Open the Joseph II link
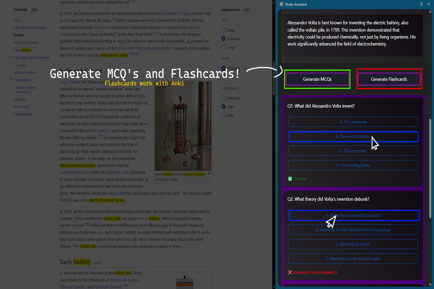The width and height of the screenshot is (434, 289). click(101, 27)
